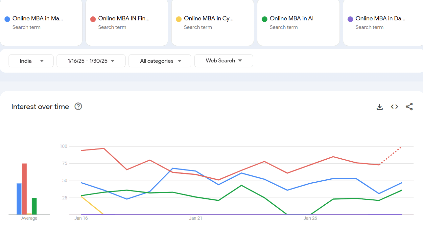Download the Interest over time data

(x=380, y=107)
